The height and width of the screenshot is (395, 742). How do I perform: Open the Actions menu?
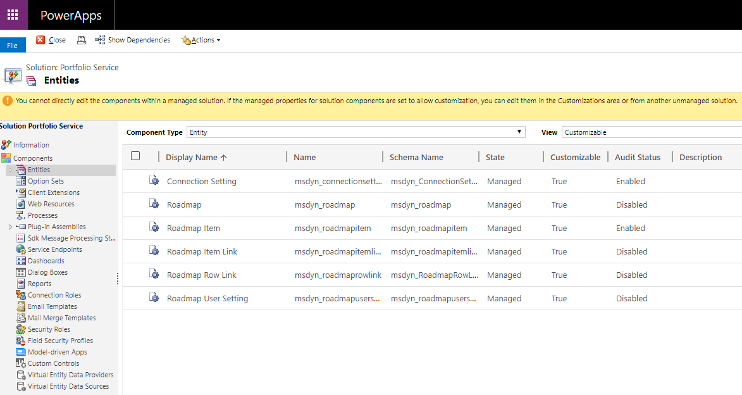(x=201, y=40)
